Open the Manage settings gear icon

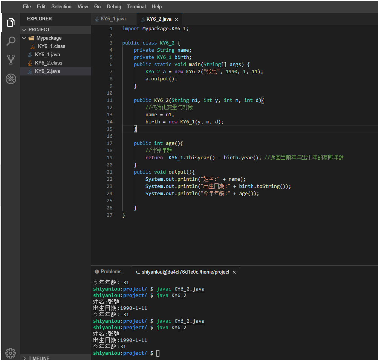[11, 353]
